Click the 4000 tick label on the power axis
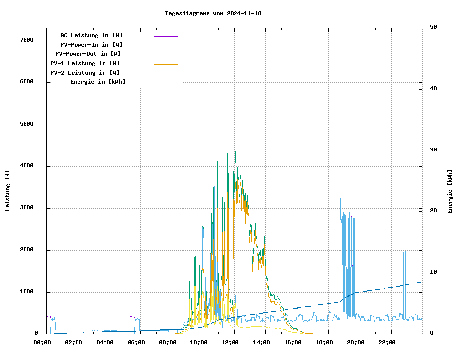Screen dimensions: 471x353 [26, 166]
